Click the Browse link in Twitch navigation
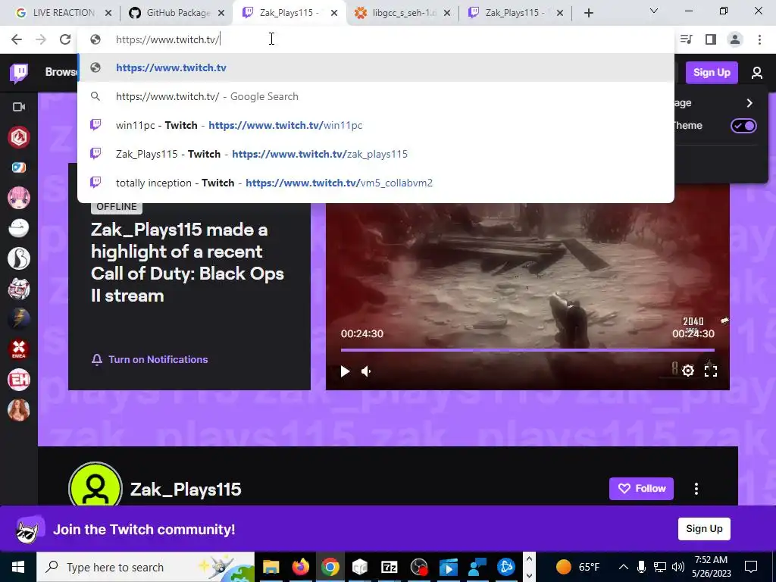 (61, 72)
